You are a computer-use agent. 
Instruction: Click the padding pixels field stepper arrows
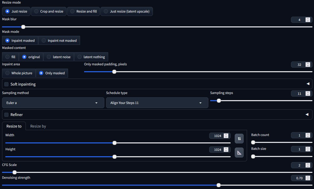(308, 65)
